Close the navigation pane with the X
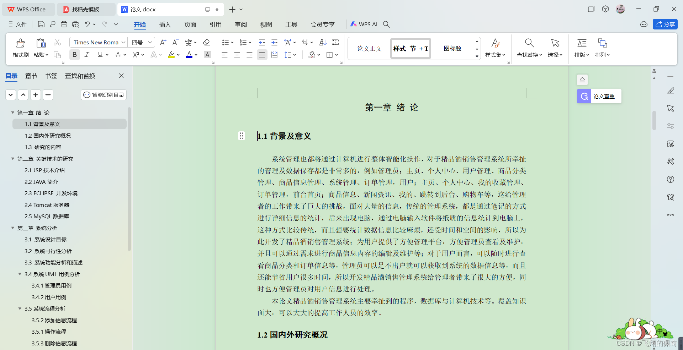 [x=121, y=76]
